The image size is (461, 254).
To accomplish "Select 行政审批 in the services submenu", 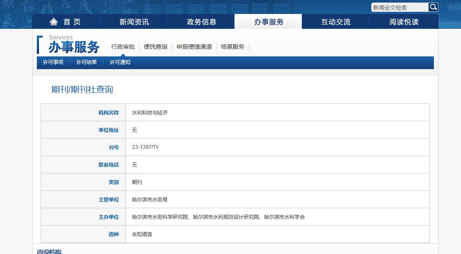I will point(123,47).
